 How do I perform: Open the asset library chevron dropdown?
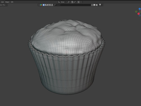point(39,5)
